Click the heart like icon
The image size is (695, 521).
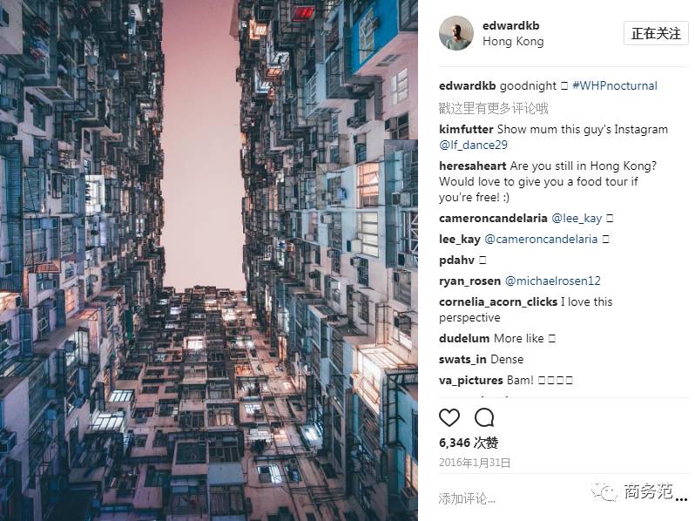(x=449, y=417)
